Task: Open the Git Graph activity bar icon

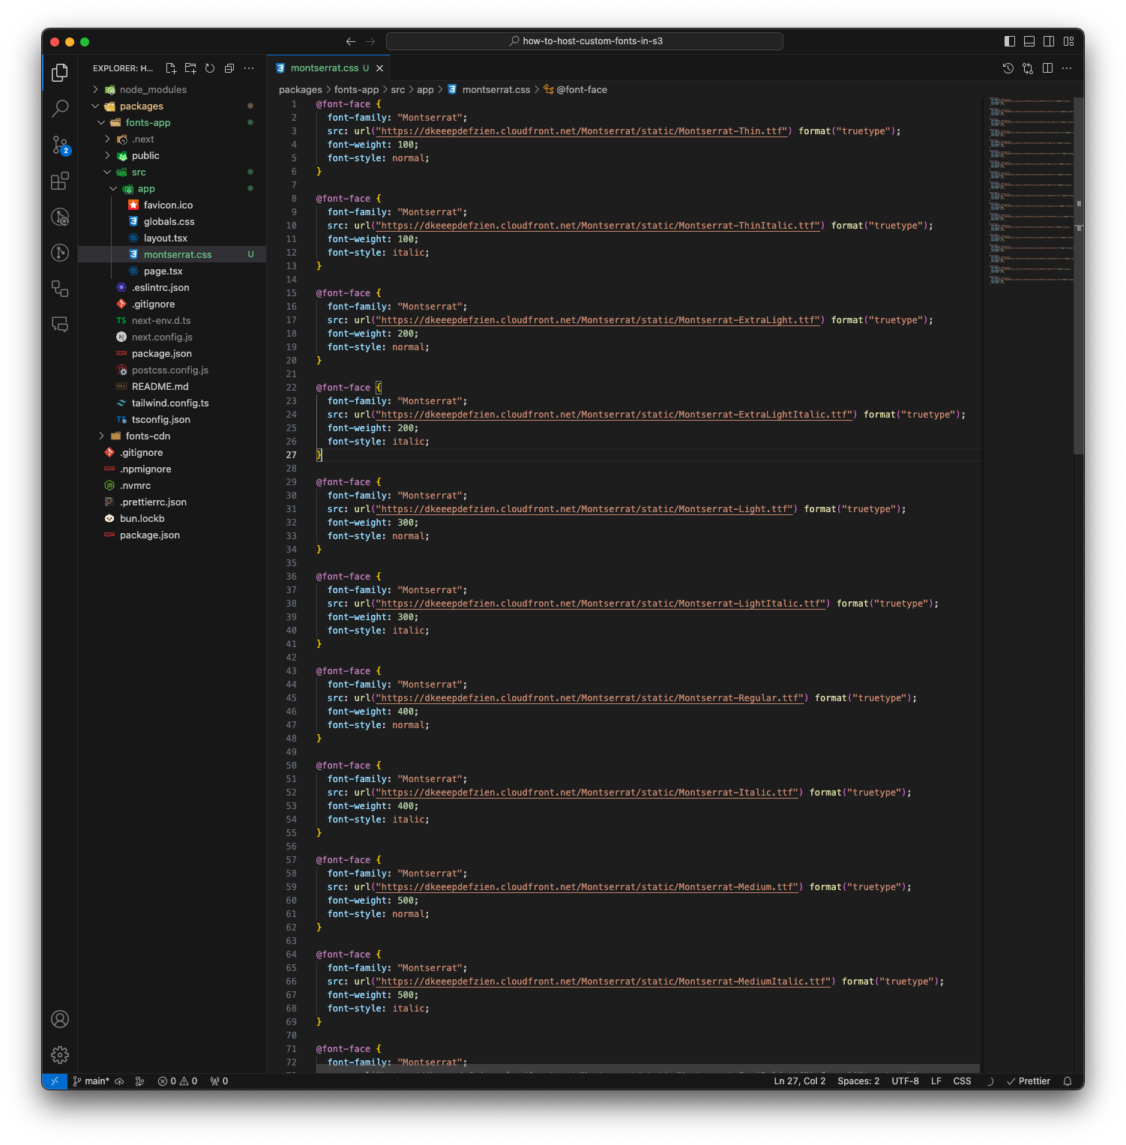Action: coord(60,253)
